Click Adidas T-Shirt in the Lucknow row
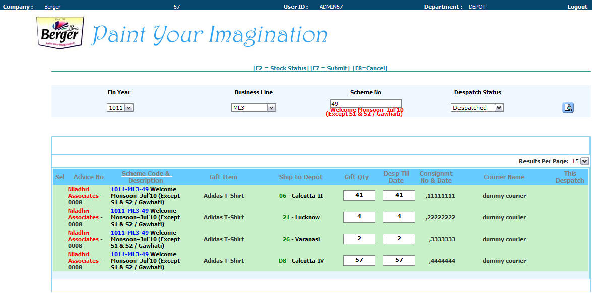Viewport: 592px width, 293px height. coord(224,217)
